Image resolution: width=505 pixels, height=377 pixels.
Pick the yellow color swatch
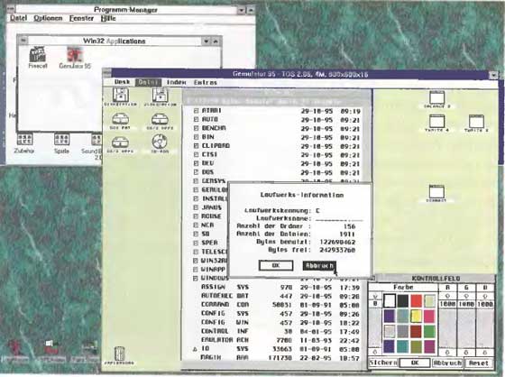pos(416,316)
